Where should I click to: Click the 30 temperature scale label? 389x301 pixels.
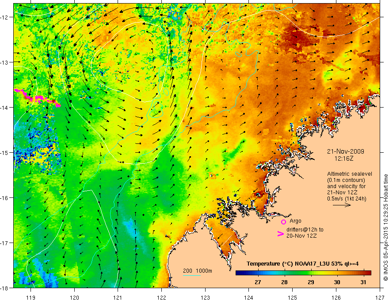337,282
